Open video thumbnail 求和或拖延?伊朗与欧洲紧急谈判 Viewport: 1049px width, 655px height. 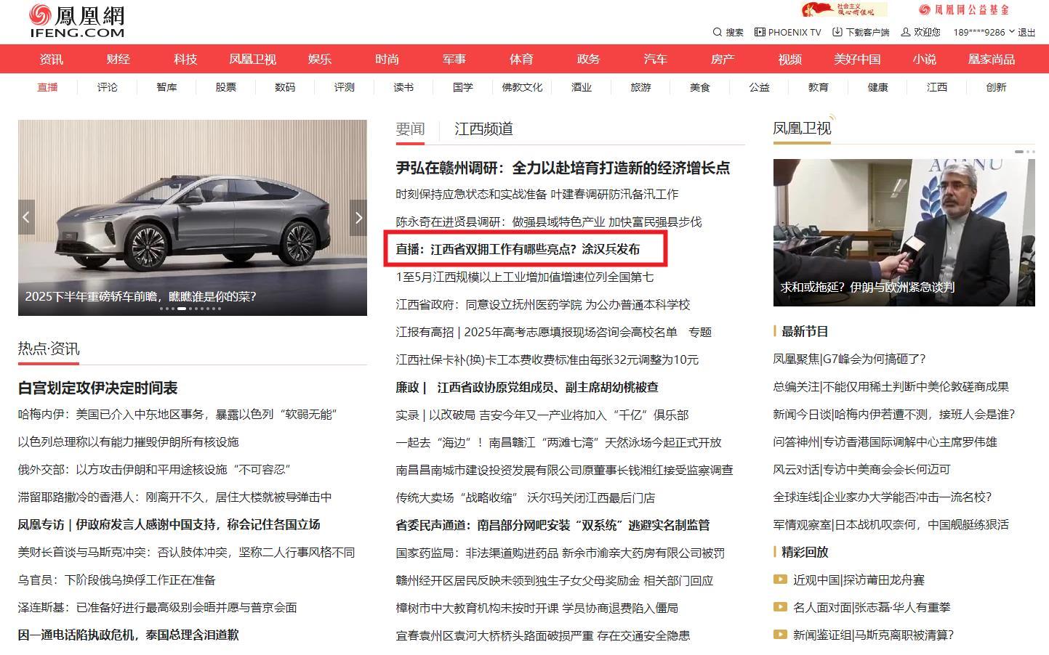click(x=904, y=232)
